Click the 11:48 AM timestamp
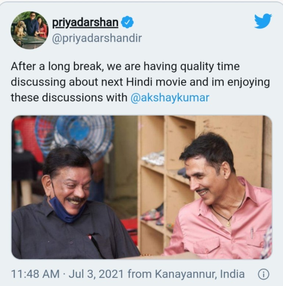Viewport: 283px width, 286px height. click(x=35, y=274)
